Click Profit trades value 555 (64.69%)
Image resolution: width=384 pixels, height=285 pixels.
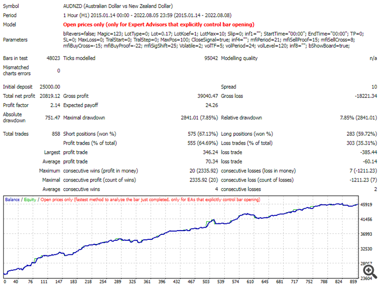pos(203,143)
